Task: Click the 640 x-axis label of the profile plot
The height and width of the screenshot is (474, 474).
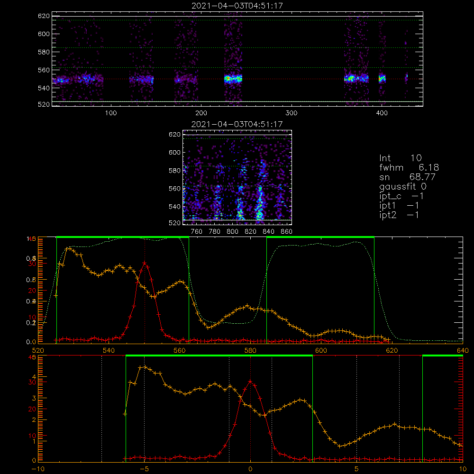Action: pos(463,350)
